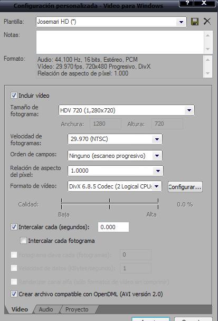
Task: Open the Velocidad de fotogramas dropdown
Action: pos(157,139)
